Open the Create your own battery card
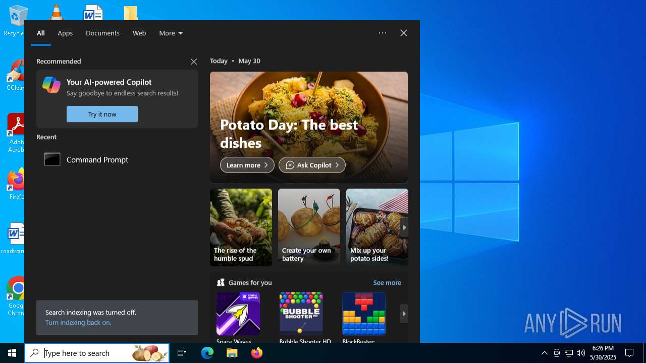This screenshot has width=646, height=363. (x=309, y=227)
